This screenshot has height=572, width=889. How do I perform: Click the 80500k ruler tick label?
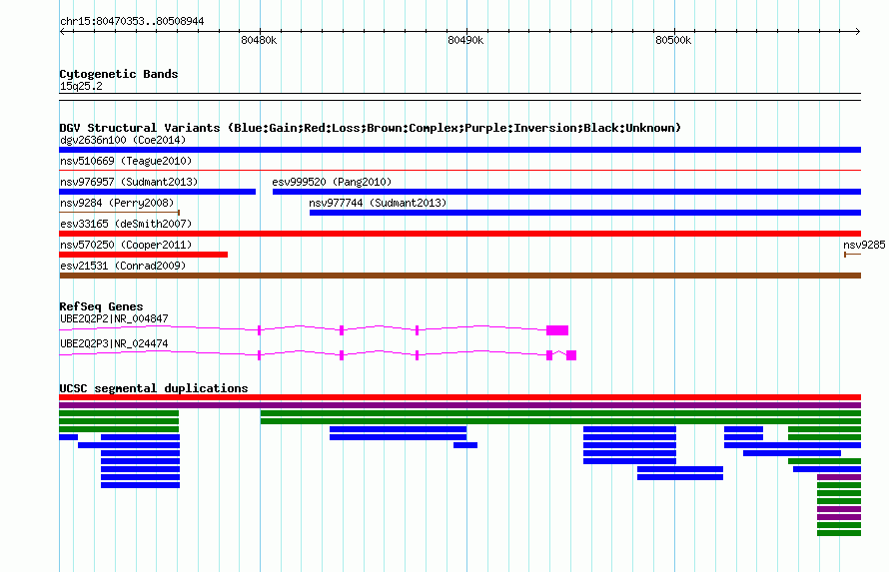(x=673, y=40)
